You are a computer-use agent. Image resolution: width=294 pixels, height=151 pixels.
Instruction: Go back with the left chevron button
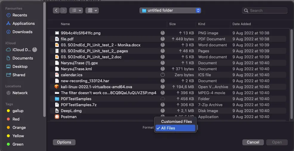pos(56,10)
